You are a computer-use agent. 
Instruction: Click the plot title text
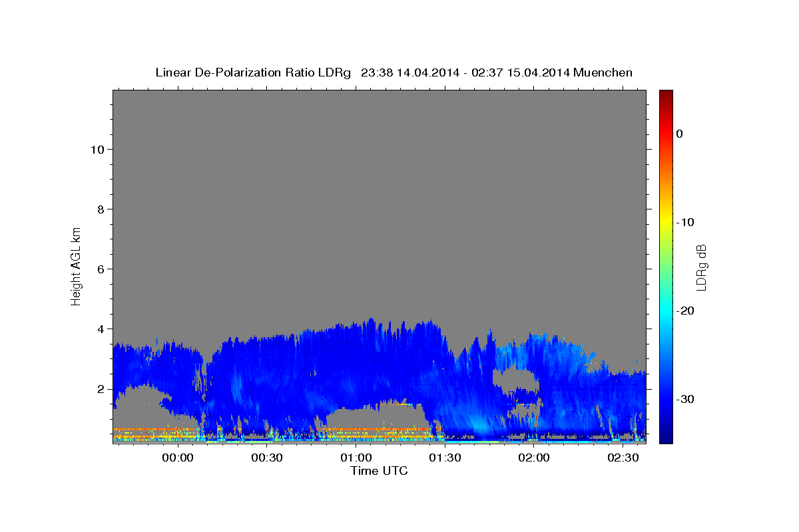tap(394, 72)
